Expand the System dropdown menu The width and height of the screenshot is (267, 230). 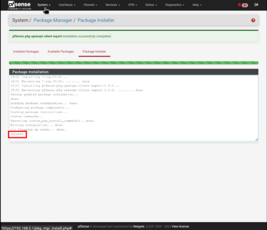[x=43, y=5]
